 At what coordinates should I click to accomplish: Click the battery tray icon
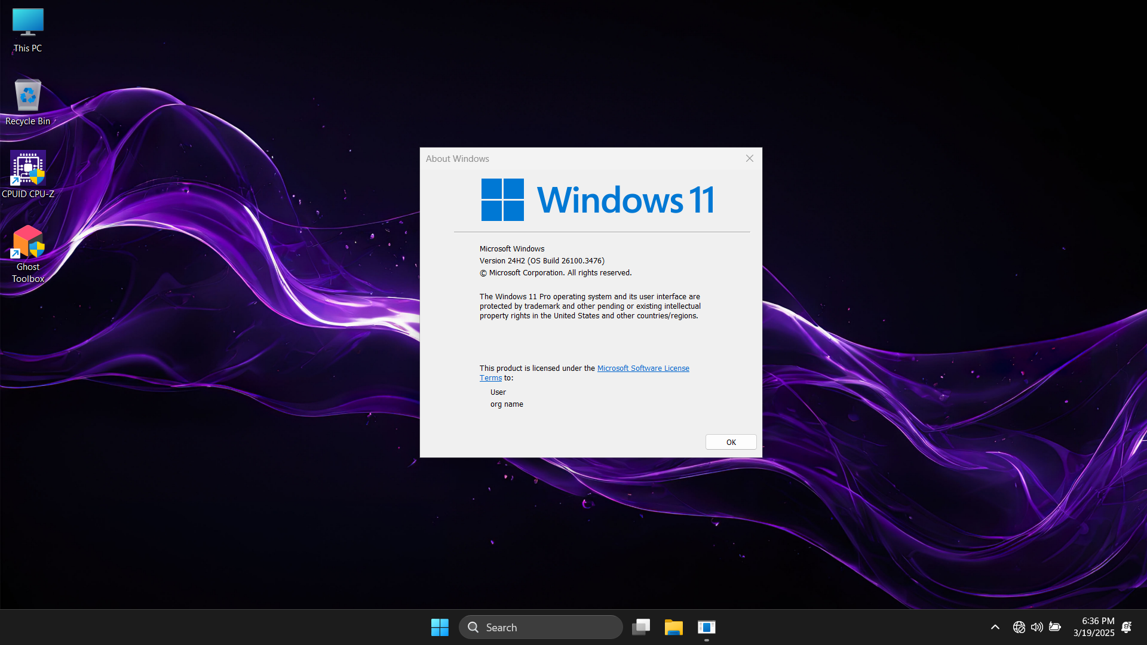[x=1055, y=627]
